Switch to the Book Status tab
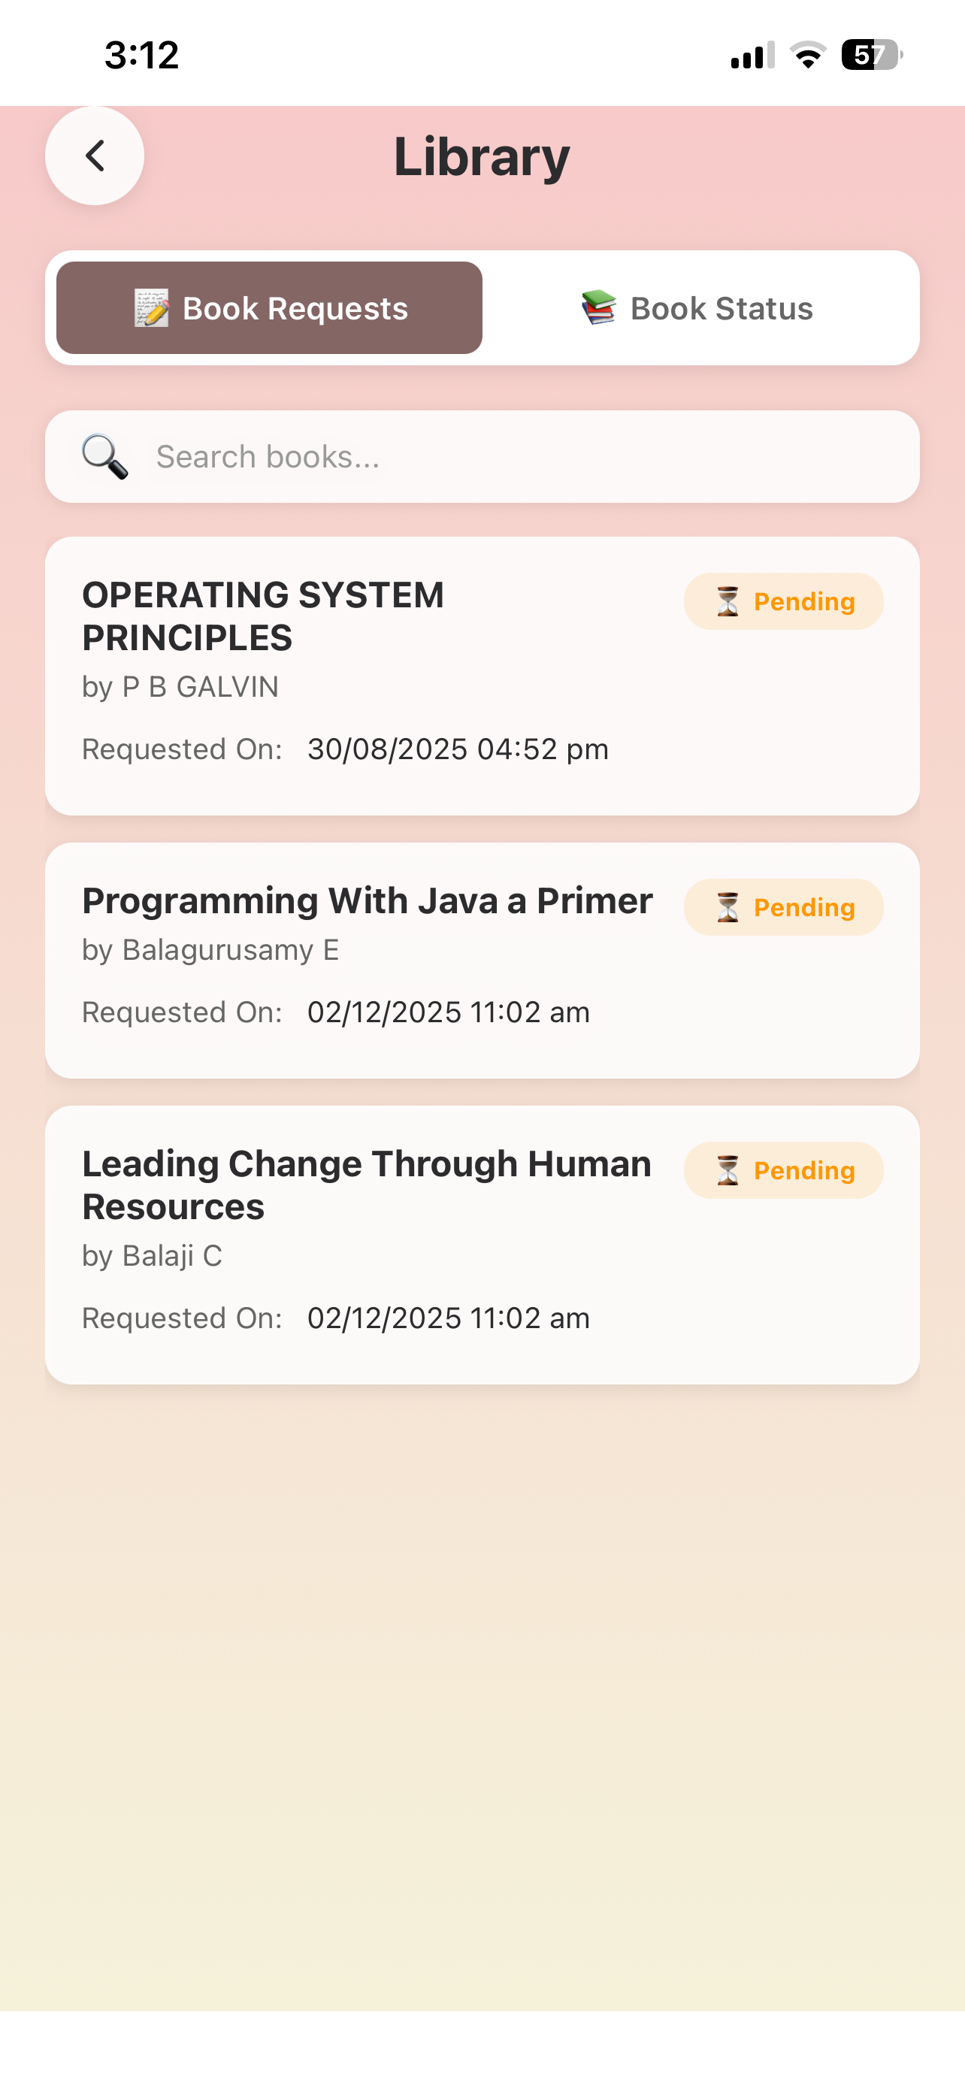 tap(697, 308)
